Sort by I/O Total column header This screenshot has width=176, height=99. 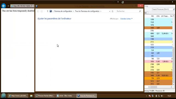165,16
